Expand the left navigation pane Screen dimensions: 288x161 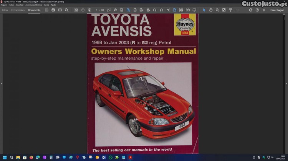[x=1, y=83]
